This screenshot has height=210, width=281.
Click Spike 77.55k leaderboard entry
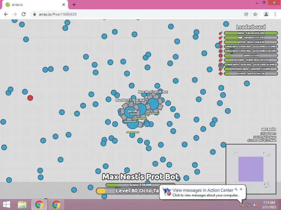(251, 56)
